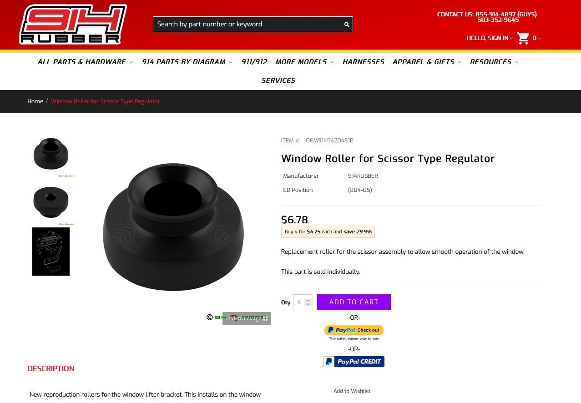The width and height of the screenshot is (581, 403).
Task: Open the Services menu item
Action: [x=278, y=81]
